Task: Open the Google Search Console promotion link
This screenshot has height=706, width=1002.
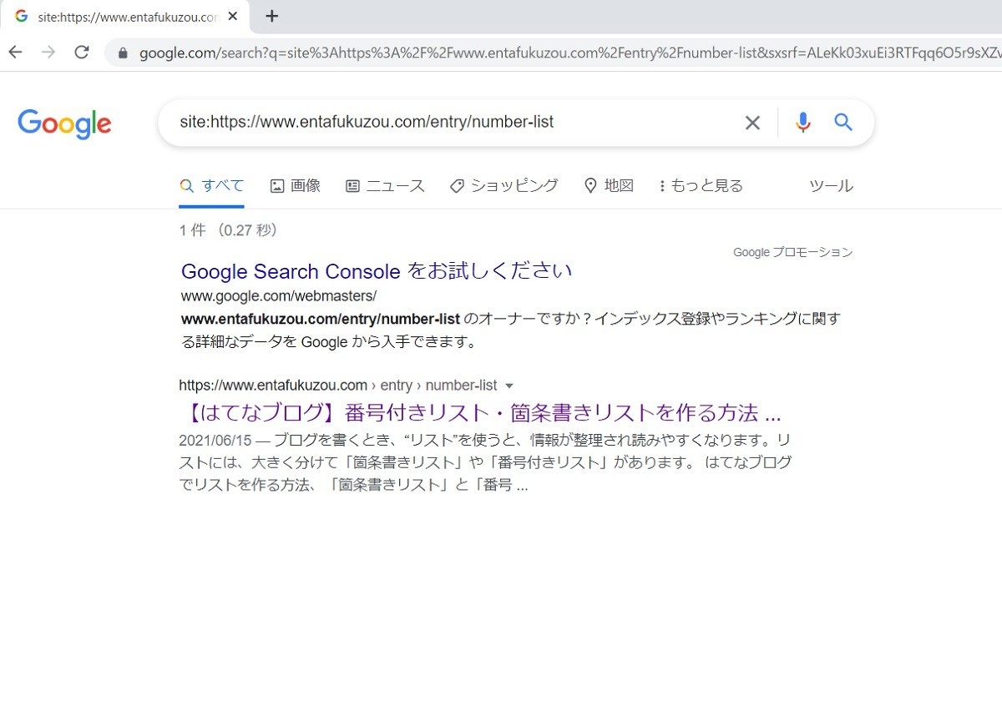Action: [x=376, y=271]
